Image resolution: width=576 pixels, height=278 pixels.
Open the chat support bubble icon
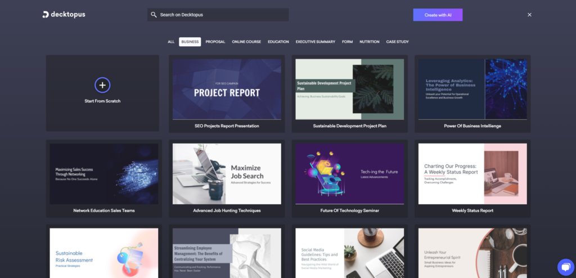pos(565,267)
